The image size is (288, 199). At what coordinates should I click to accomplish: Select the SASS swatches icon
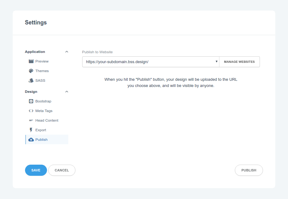(x=31, y=80)
